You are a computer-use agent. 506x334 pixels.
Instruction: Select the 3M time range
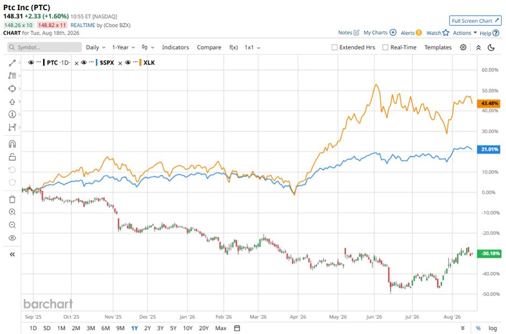click(x=90, y=328)
